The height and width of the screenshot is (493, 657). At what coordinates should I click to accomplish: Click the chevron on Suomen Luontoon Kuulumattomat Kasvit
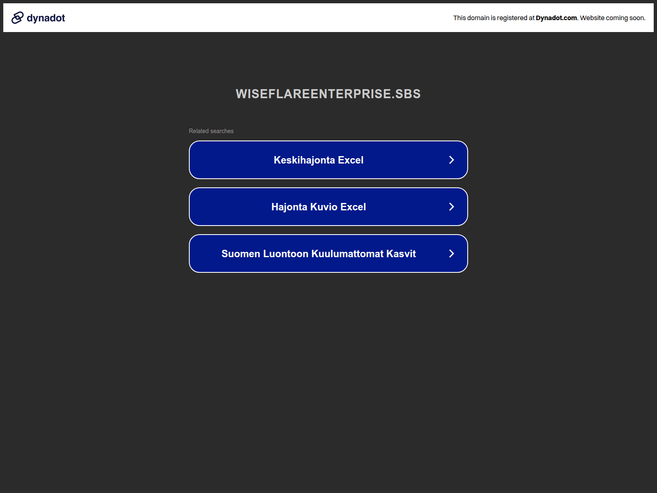451,253
